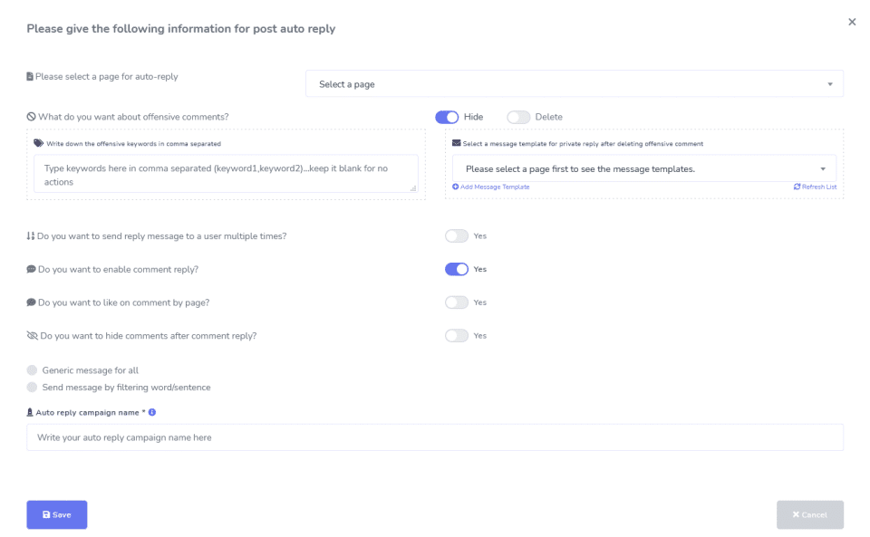Choose Send message by filtering word/sentence
Screen dimensions: 870x537
point(33,388)
